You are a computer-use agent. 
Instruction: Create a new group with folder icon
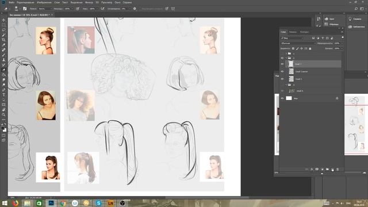[x=327, y=170]
